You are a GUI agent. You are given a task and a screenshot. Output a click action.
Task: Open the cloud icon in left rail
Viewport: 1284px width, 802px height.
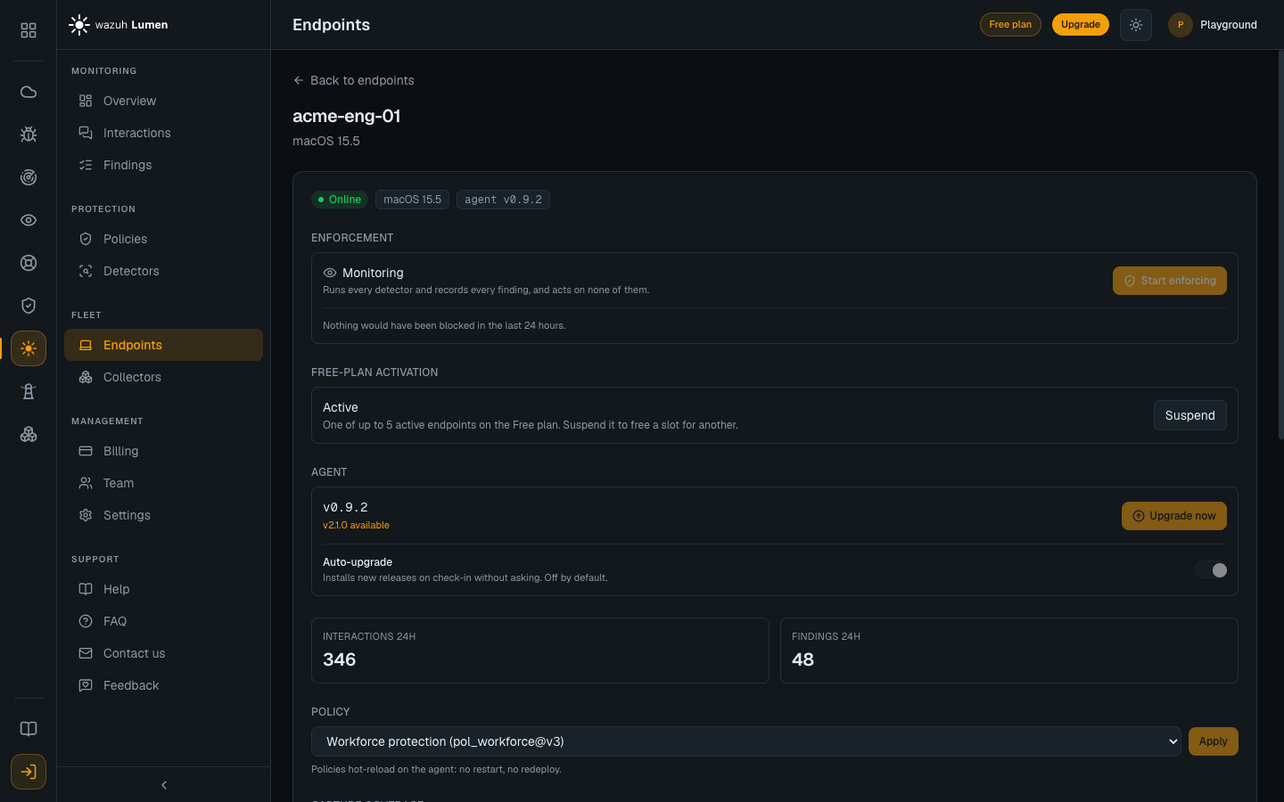(29, 92)
